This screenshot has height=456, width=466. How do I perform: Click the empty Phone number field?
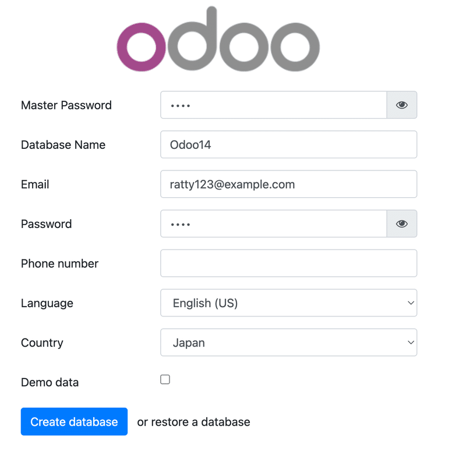pyautogui.click(x=288, y=263)
